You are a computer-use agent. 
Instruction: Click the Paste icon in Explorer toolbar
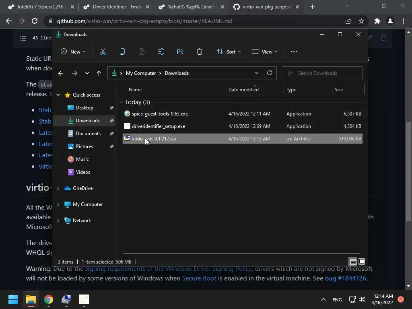pyautogui.click(x=141, y=52)
